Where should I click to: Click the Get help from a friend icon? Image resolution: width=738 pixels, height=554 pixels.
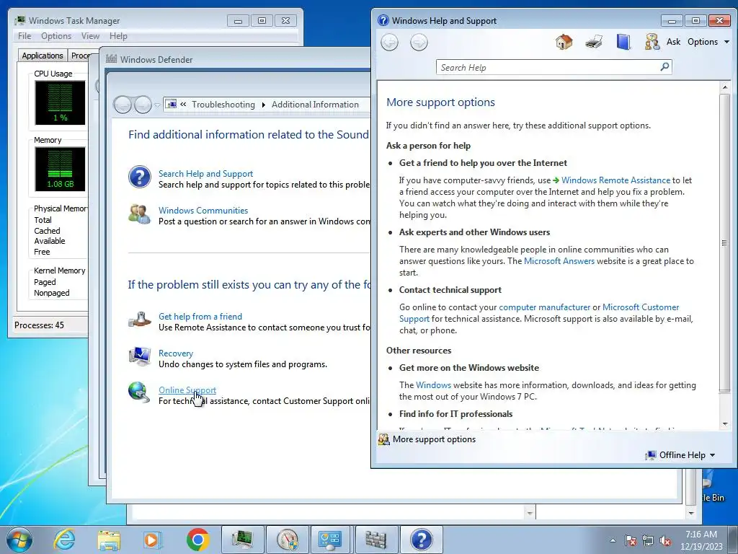[x=139, y=320]
